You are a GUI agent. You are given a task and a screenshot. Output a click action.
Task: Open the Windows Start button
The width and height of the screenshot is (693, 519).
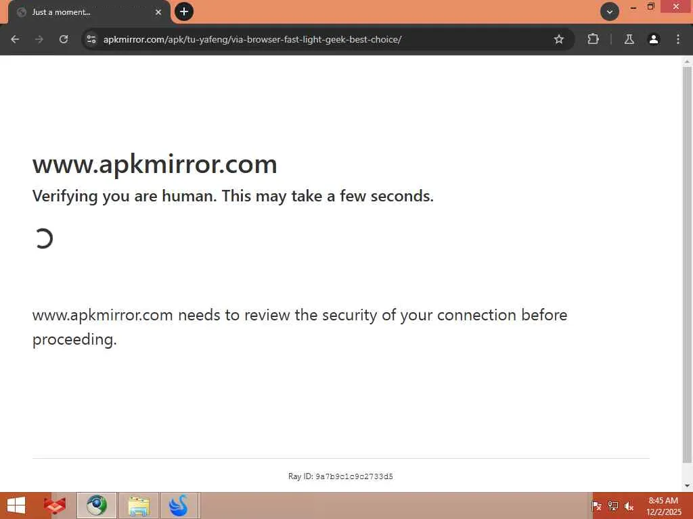pyautogui.click(x=16, y=505)
